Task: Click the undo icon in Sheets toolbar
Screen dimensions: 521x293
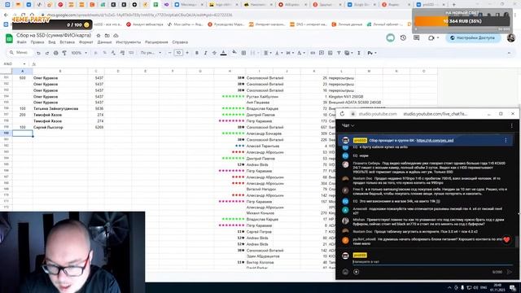Action: pos(38,53)
